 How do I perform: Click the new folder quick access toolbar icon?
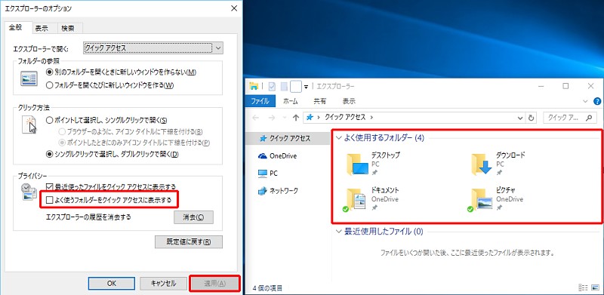(x=284, y=86)
